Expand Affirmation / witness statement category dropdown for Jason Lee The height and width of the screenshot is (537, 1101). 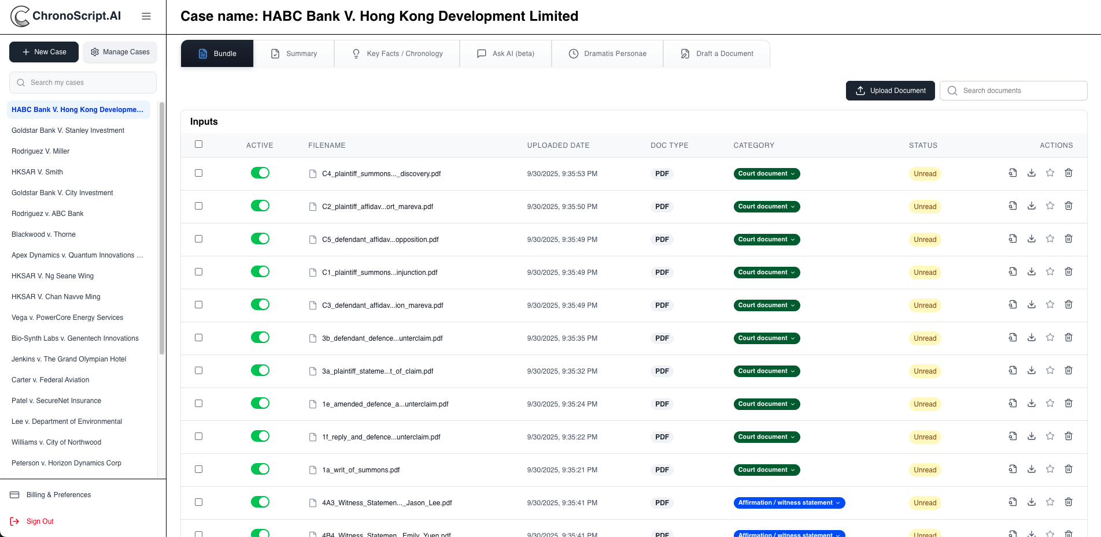click(x=789, y=503)
